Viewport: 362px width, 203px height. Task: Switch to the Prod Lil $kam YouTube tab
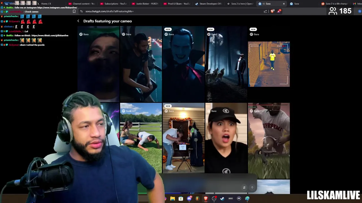[177, 4]
